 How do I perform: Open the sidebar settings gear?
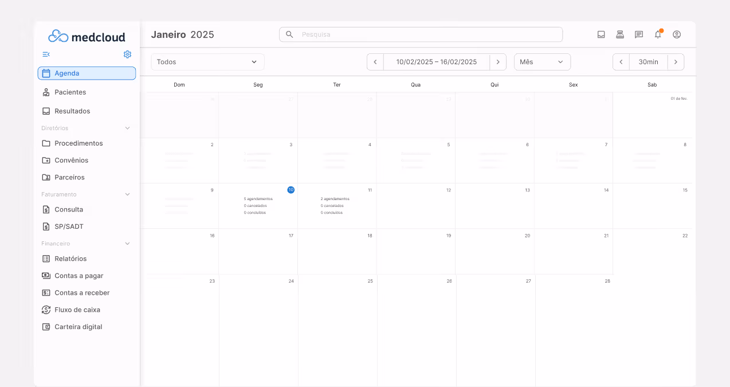point(127,54)
